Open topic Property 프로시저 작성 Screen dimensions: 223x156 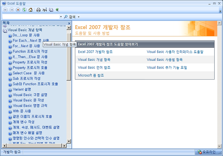click(30, 62)
